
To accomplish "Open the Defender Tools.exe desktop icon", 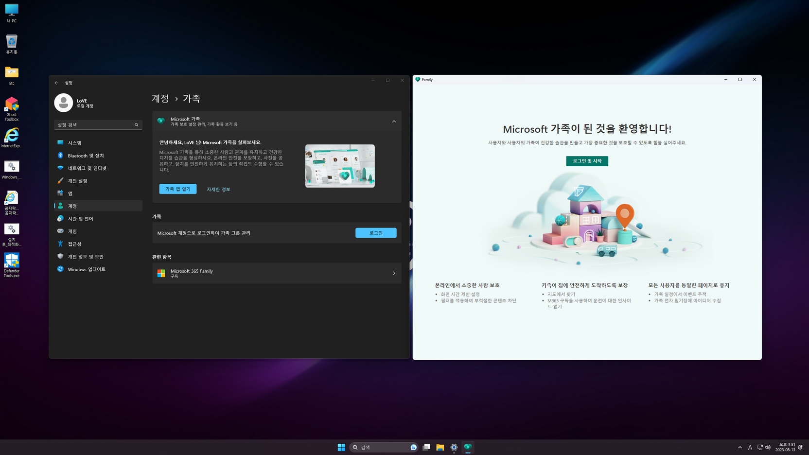I will [12, 265].
